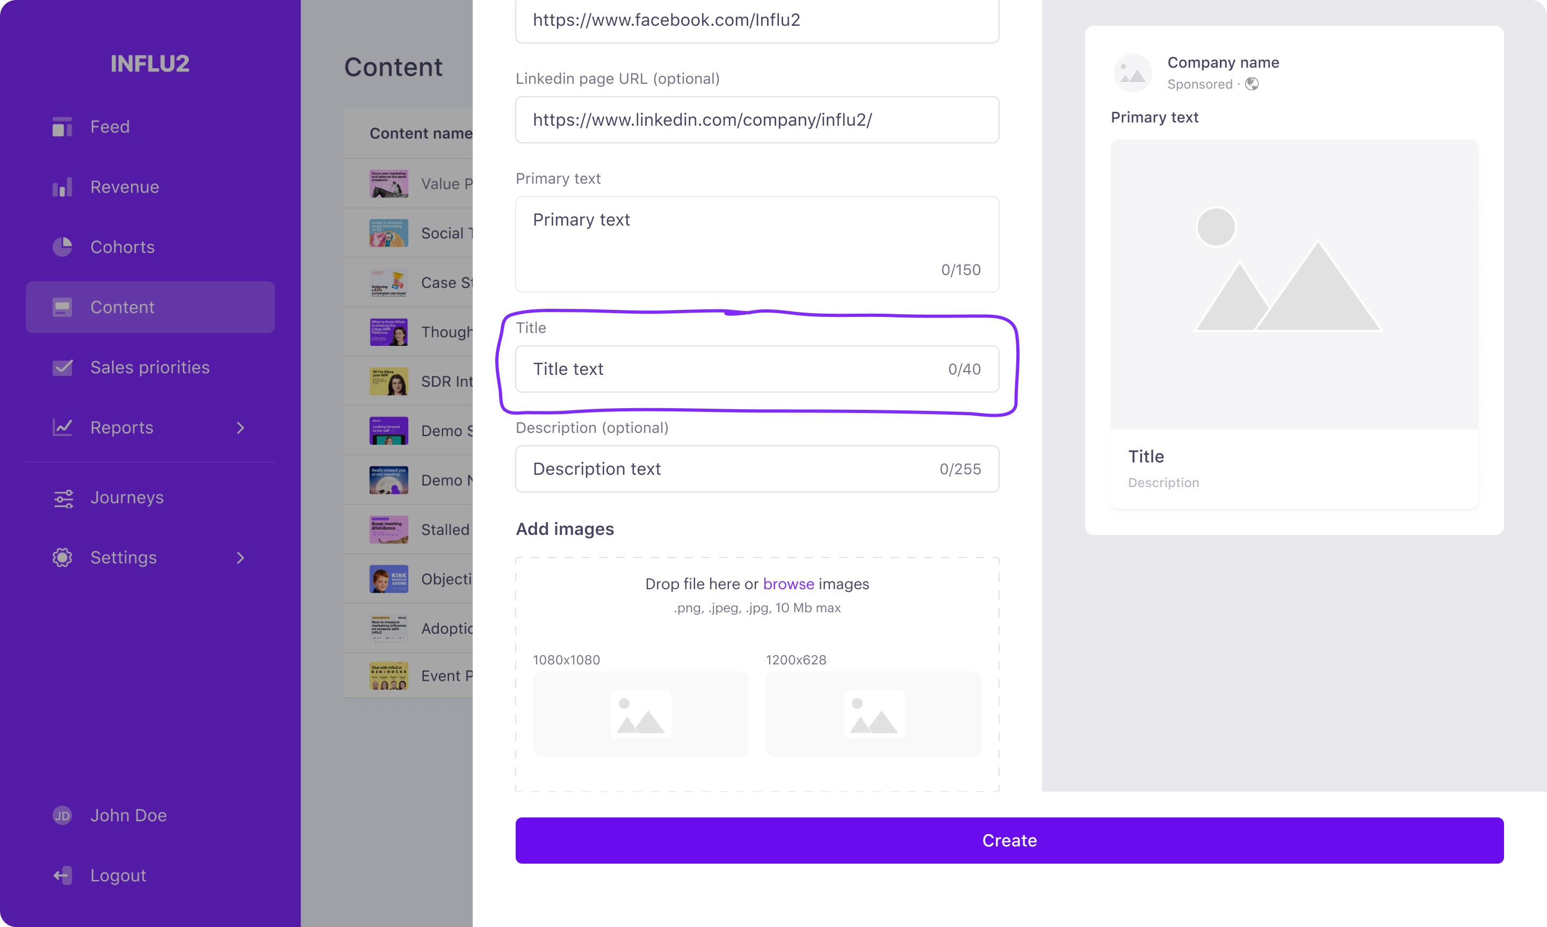This screenshot has width=1547, height=927.
Task: Open the Sales priorities checkmark icon
Action: (x=62, y=367)
